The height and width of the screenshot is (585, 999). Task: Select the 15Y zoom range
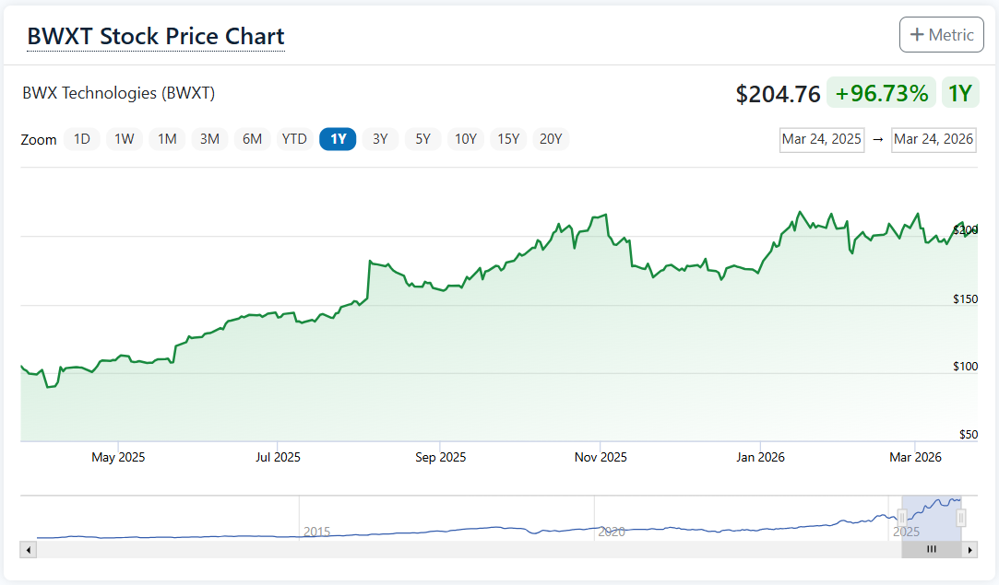508,139
